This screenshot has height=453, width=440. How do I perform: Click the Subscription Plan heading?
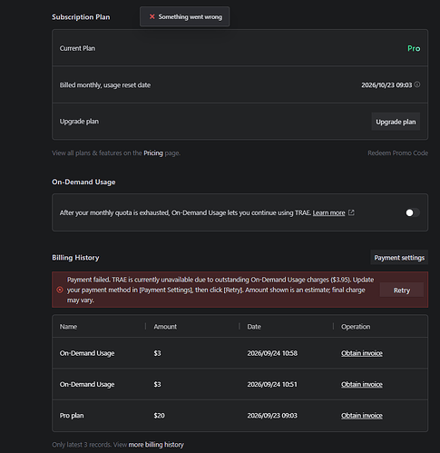pyautogui.click(x=81, y=17)
